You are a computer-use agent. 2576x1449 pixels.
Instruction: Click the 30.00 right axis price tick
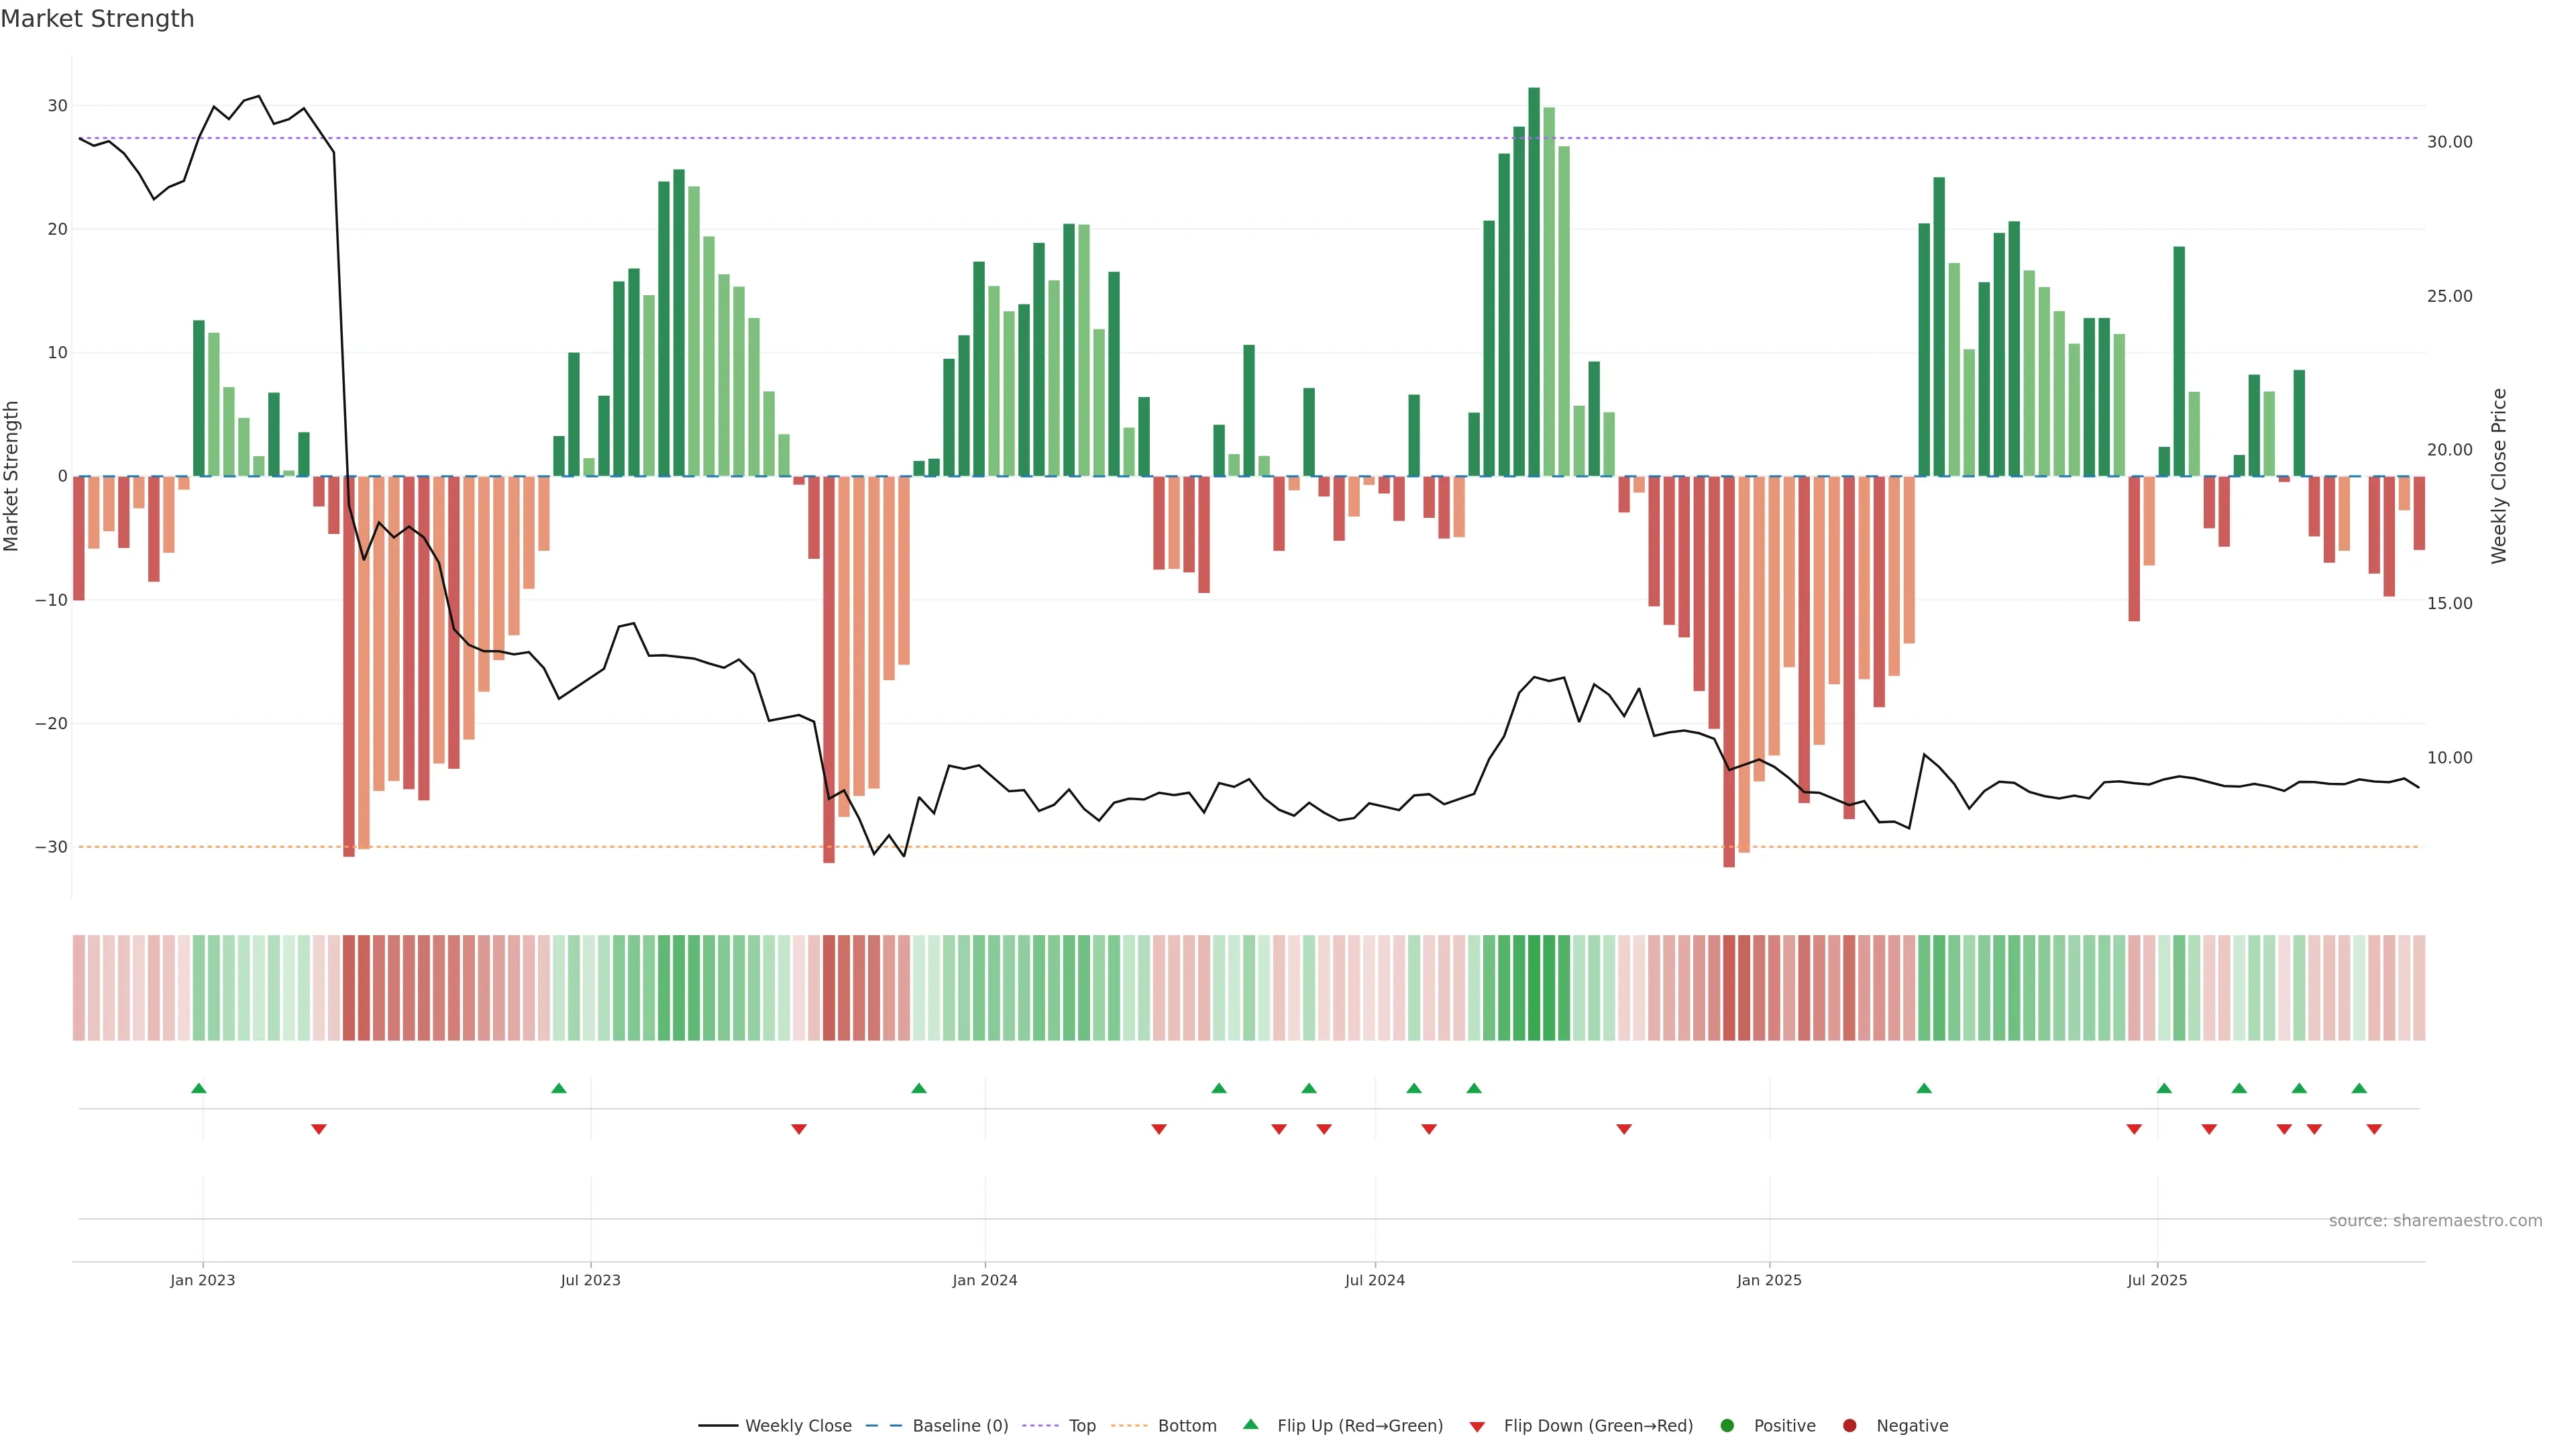click(2449, 142)
